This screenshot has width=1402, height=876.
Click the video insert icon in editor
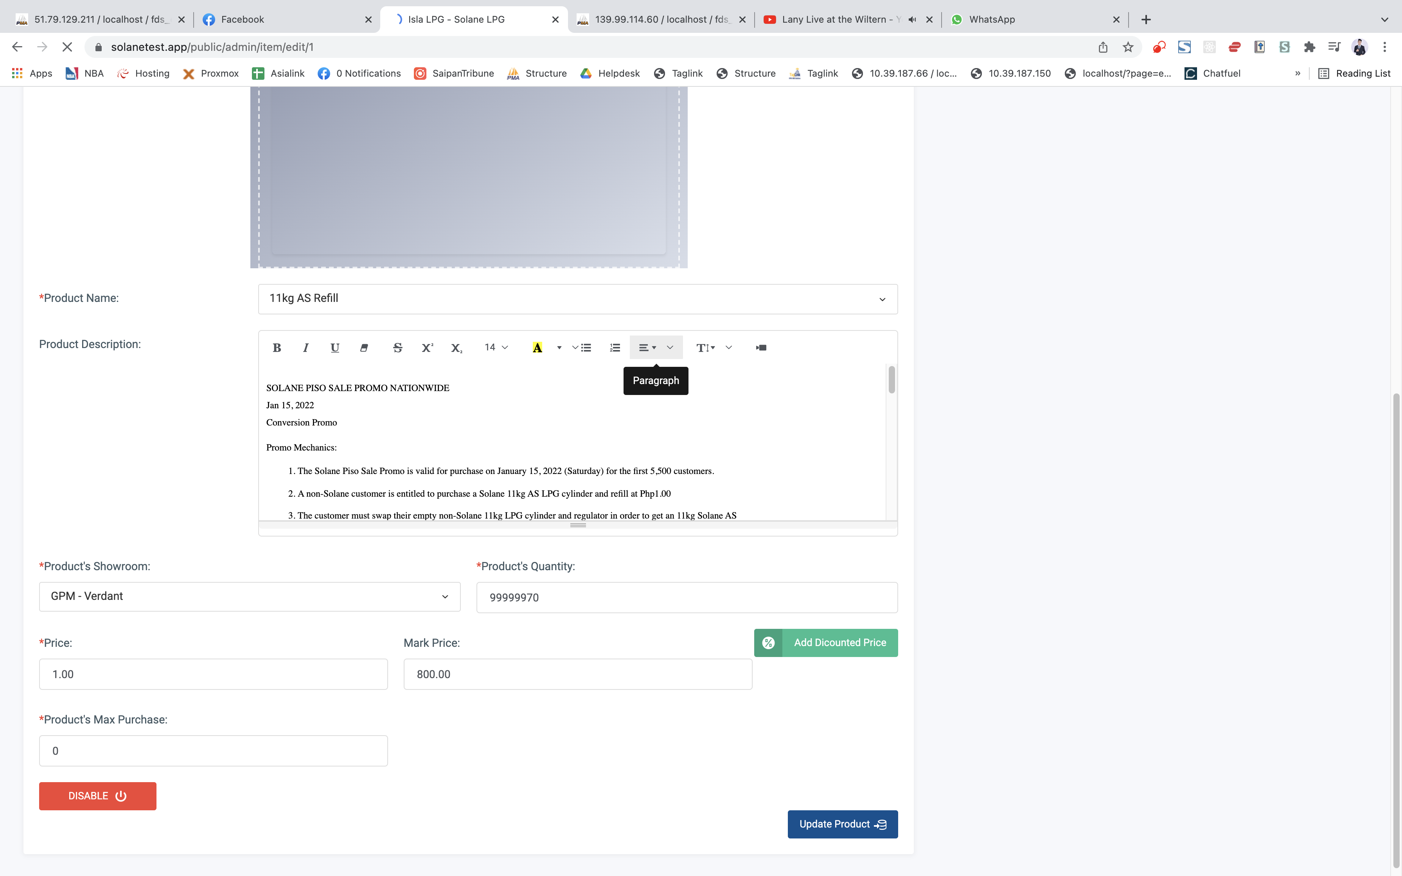(x=761, y=348)
